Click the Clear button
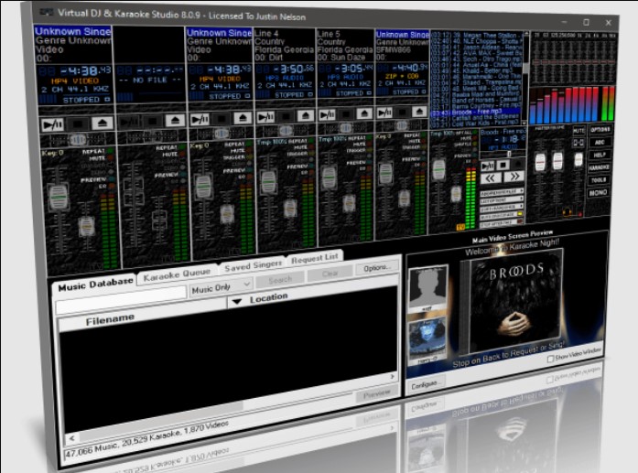 [x=330, y=274]
